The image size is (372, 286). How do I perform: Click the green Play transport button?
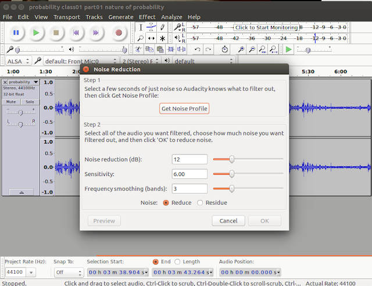click(x=36, y=33)
